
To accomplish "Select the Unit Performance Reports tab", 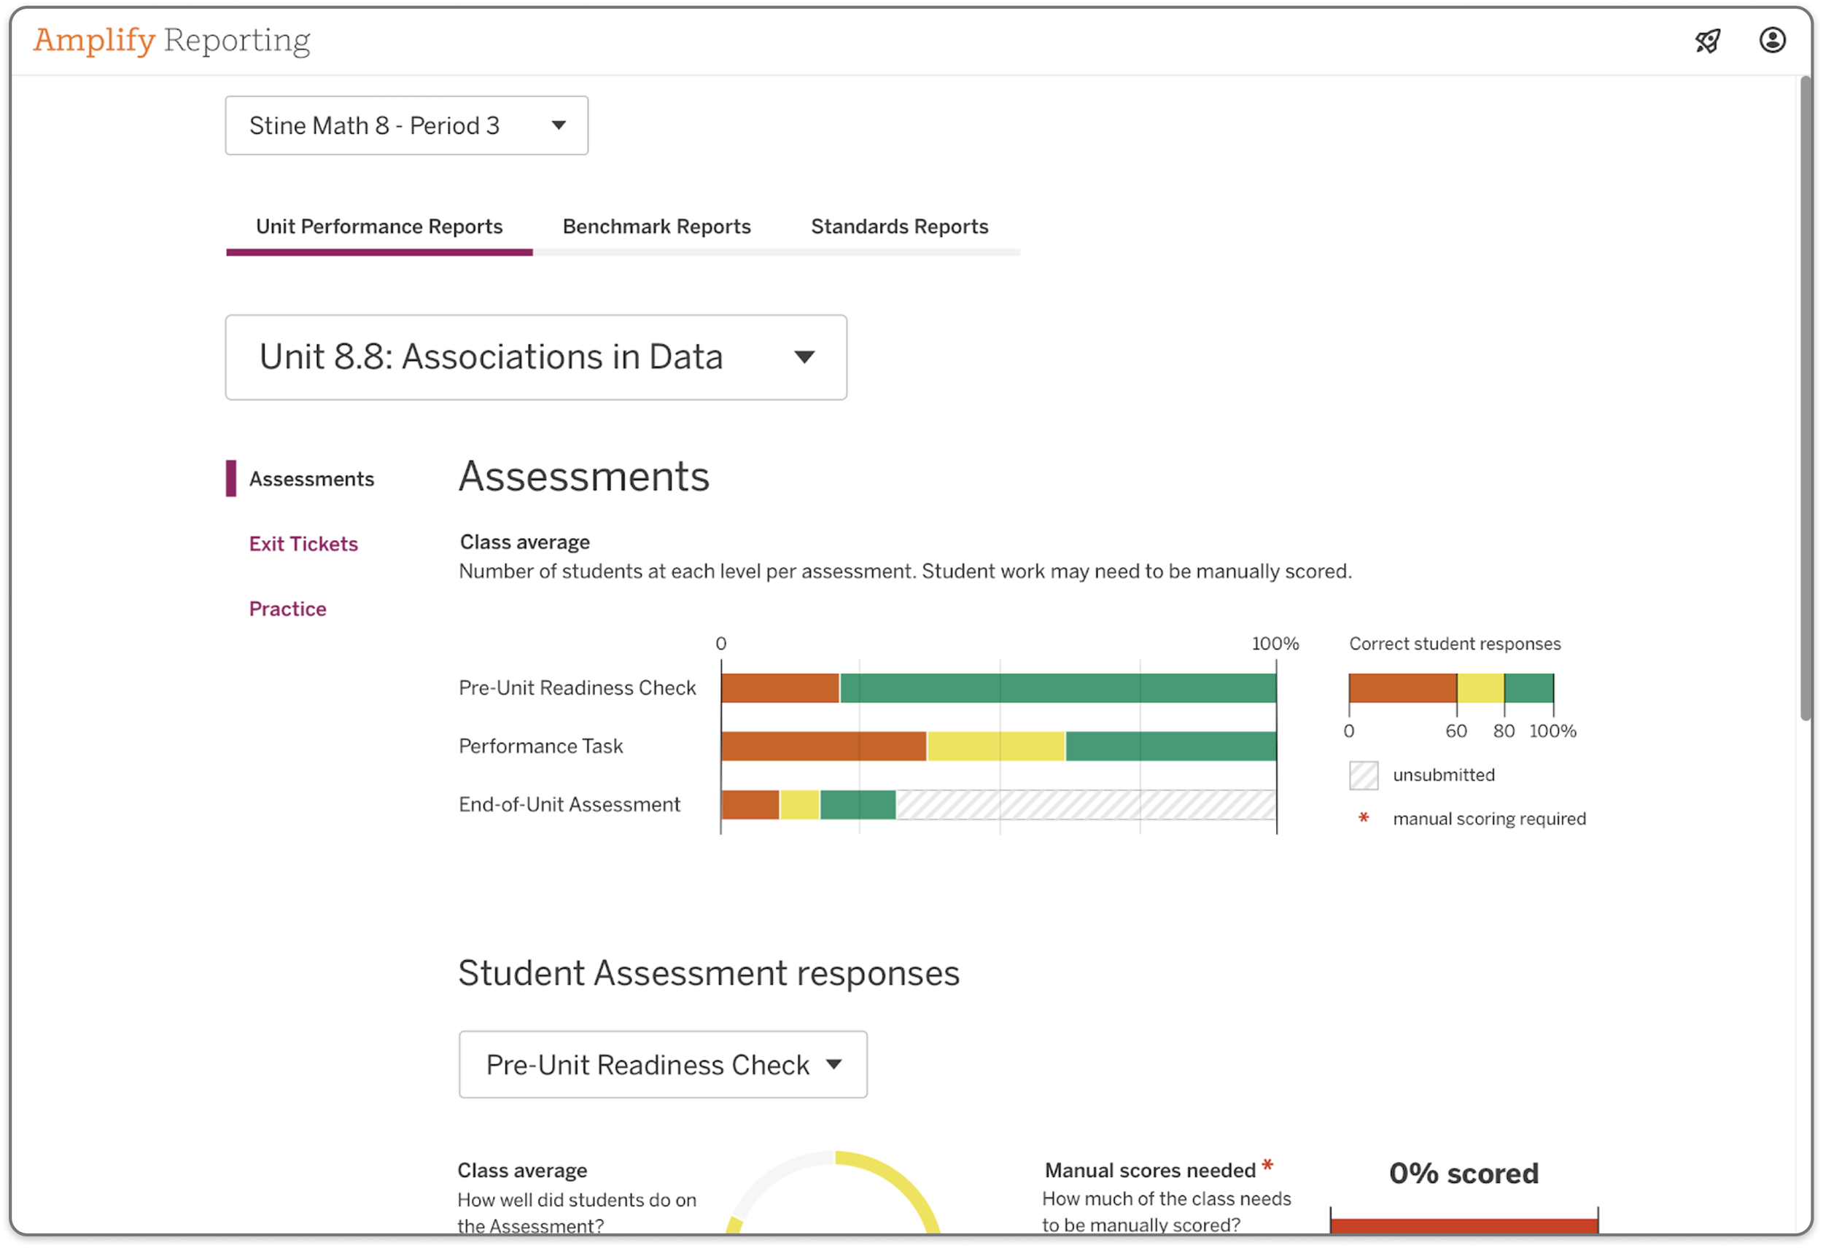I will 379,227.
